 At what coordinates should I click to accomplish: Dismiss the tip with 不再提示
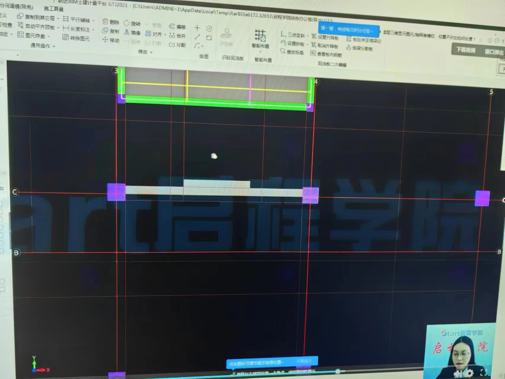click(304, 361)
